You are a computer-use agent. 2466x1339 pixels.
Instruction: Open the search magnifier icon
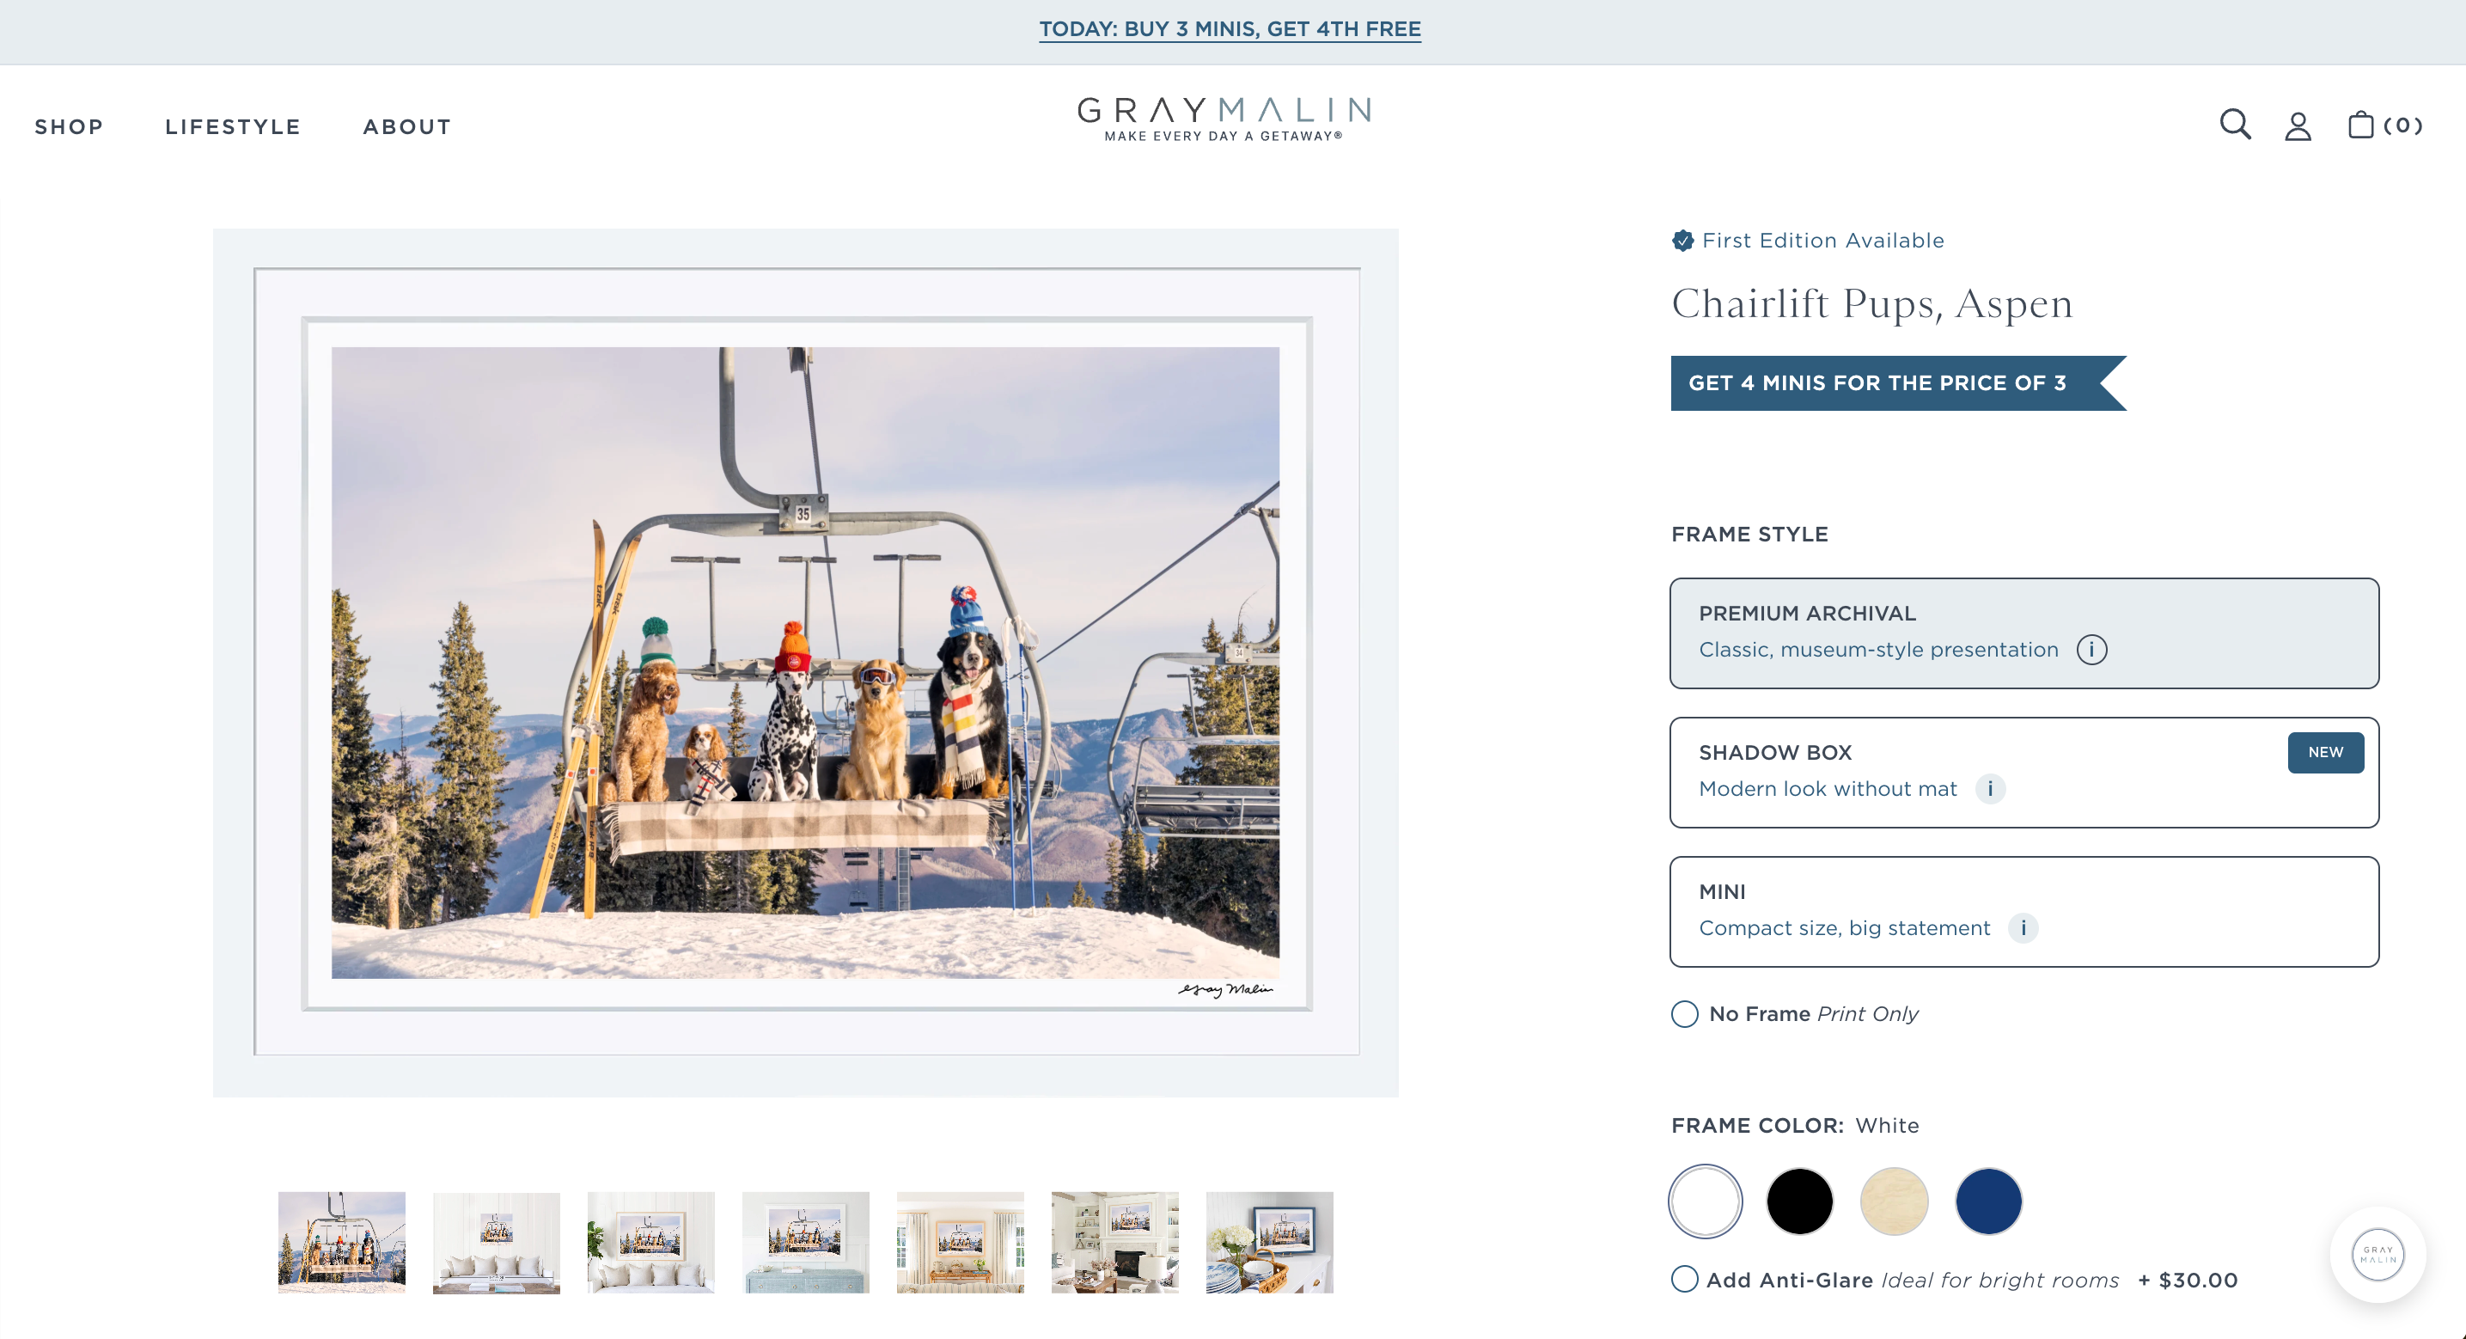(x=2234, y=125)
